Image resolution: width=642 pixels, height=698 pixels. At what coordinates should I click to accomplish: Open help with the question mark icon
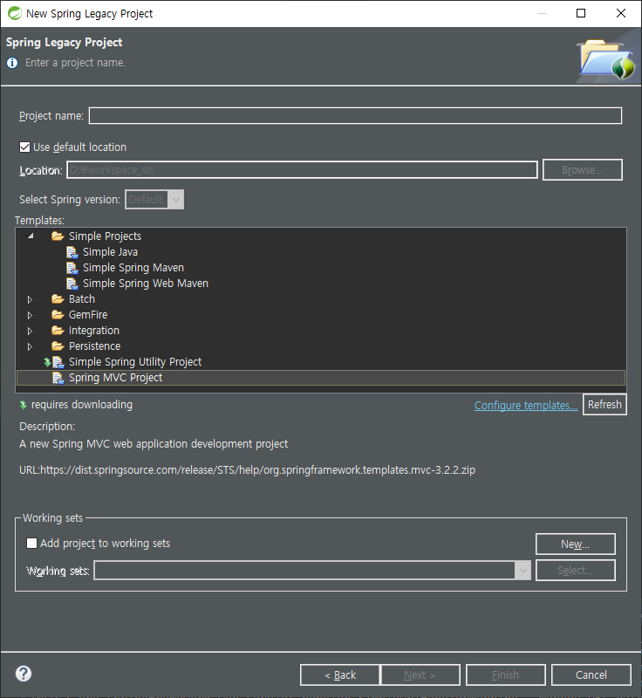(x=24, y=674)
